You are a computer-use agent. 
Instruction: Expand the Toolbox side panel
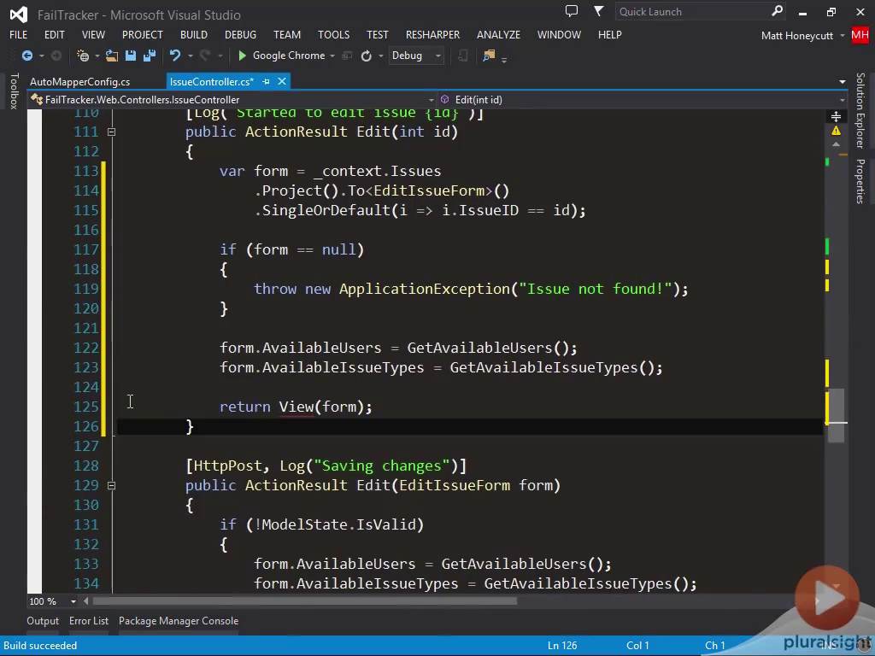tap(14, 91)
